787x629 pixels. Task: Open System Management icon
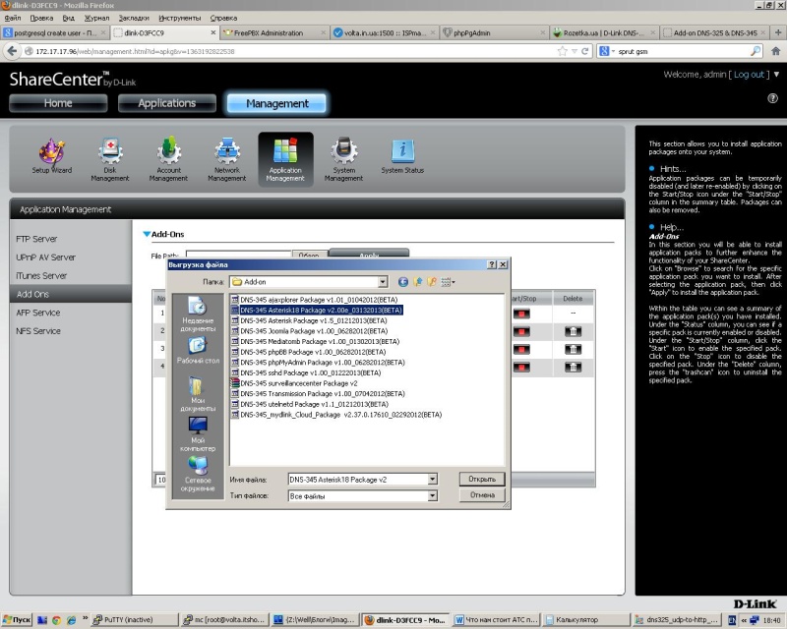pyautogui.click(x=343, y=159)
